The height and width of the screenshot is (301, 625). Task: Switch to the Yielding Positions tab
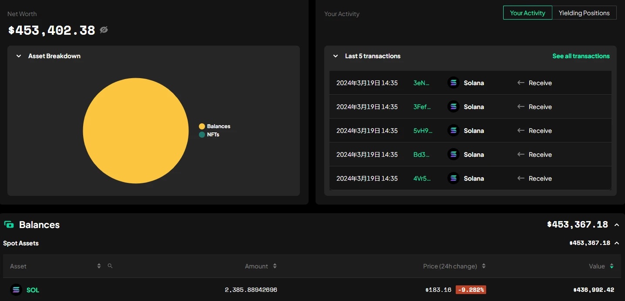click(x=584, y=13)
